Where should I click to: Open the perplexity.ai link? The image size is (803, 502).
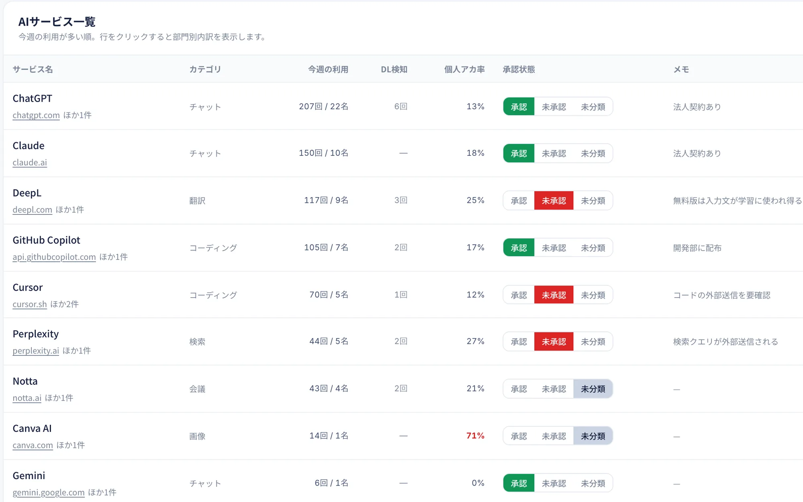point(36,351)
